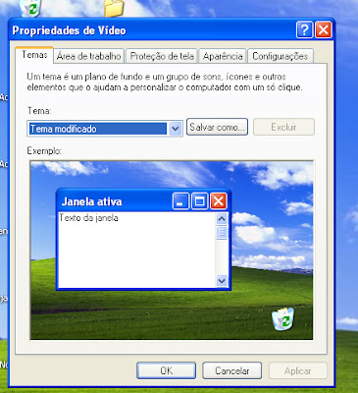Close the Propriedades de Vídeo dialog
Viewport: 358px width, 393px height.
click(324, 30)
